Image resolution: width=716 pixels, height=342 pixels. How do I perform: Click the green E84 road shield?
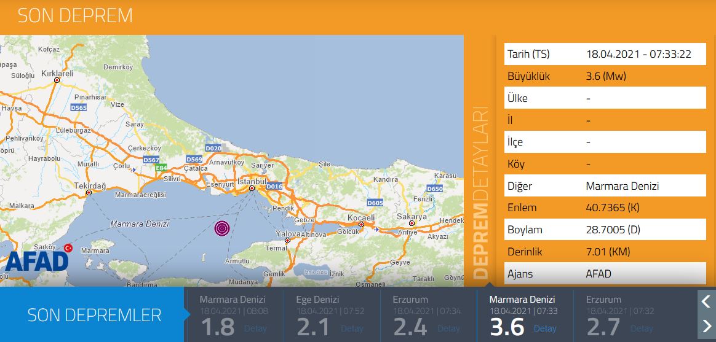point(161,167)
